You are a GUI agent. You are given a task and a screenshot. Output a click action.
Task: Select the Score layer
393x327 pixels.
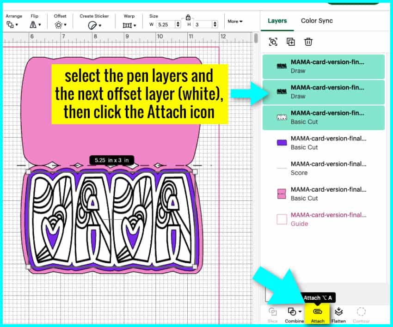pyautogui.click(x=324, y=168)
